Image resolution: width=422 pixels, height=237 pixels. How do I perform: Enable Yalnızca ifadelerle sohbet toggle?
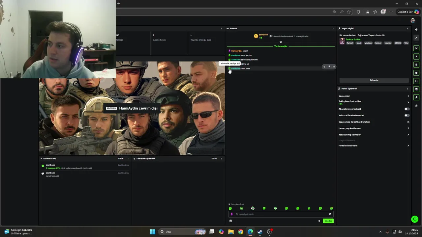tap(407, 116)
